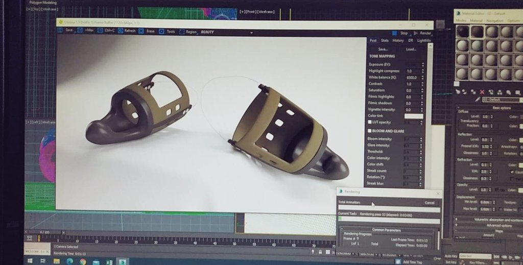
Task: Switch to the History tab
Action: pos(398,40)
